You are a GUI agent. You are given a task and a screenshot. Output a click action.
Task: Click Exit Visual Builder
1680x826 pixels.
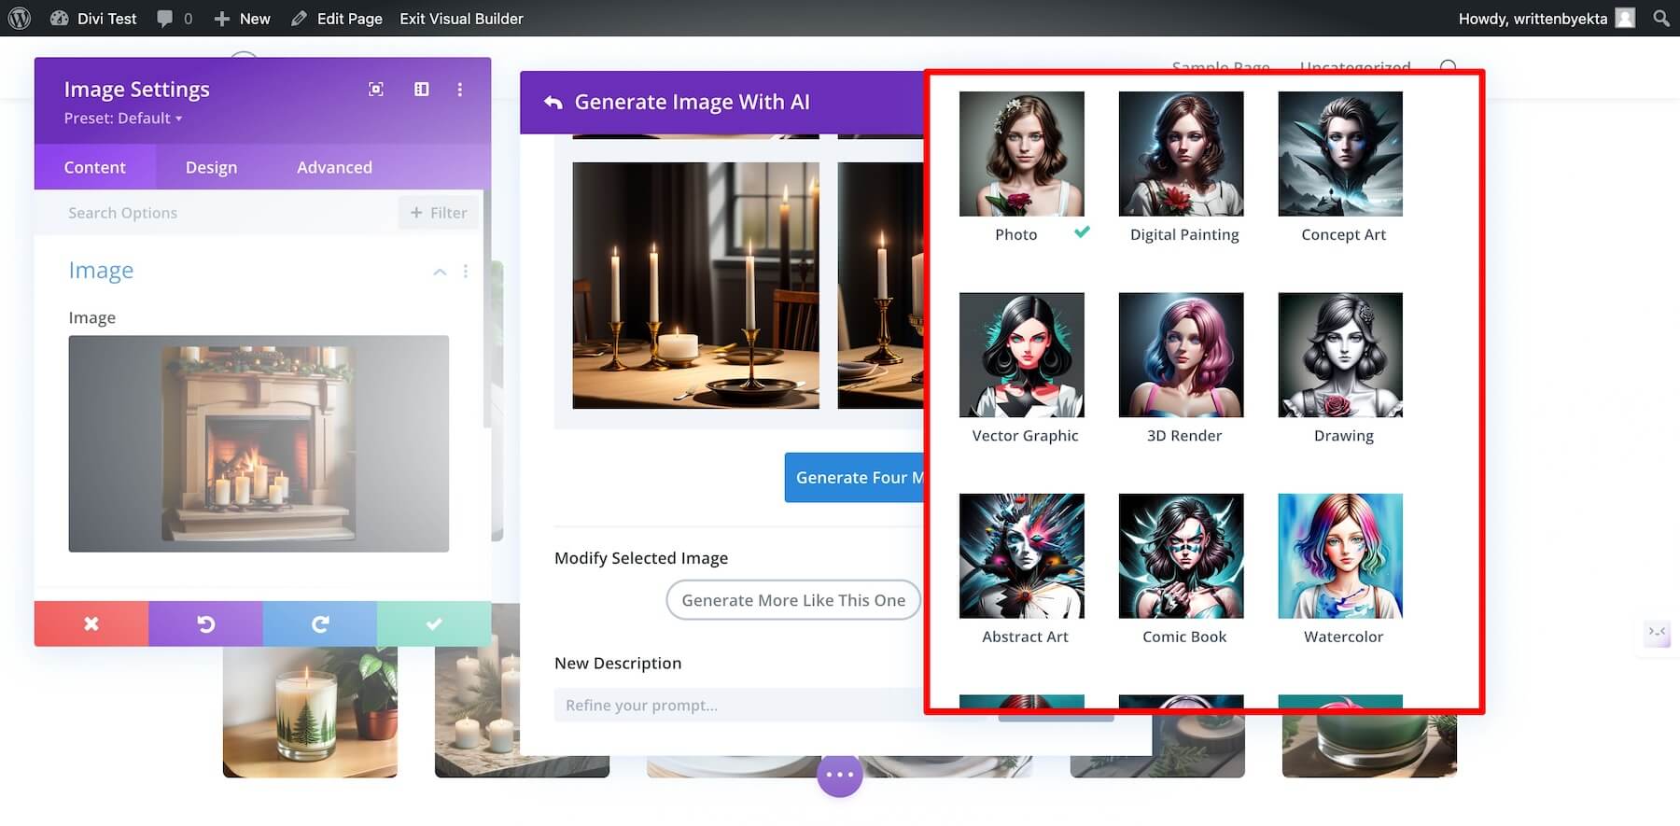pos(461,18)
